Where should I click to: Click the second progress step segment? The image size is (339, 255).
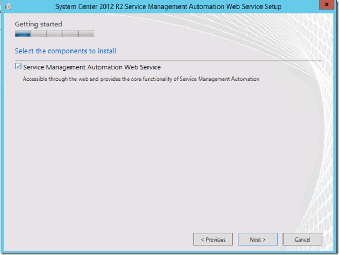point(39,33)
